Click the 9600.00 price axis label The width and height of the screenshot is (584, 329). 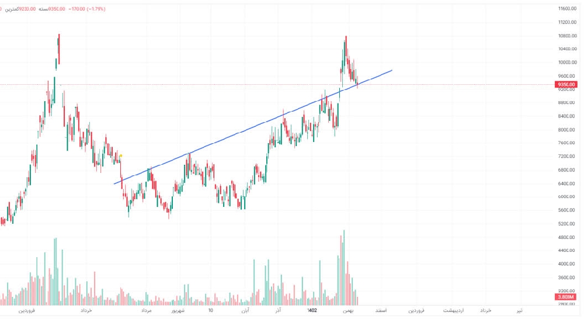[x=567, y=76]
